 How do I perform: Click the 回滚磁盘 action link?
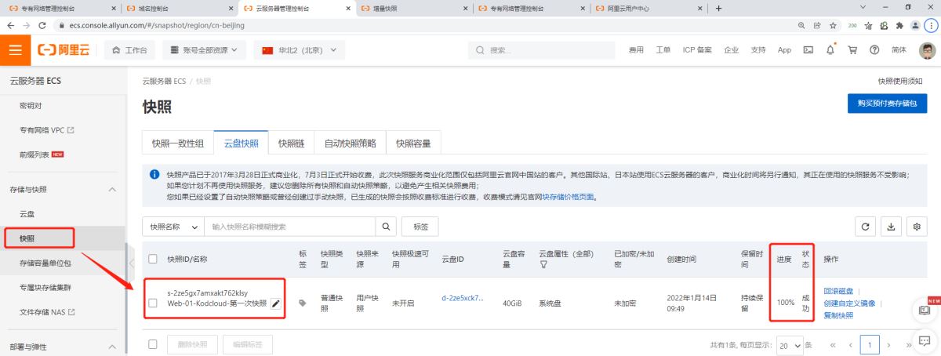point(838,291)
